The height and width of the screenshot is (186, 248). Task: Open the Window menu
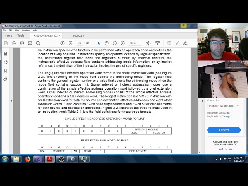(x=26, y=30)
